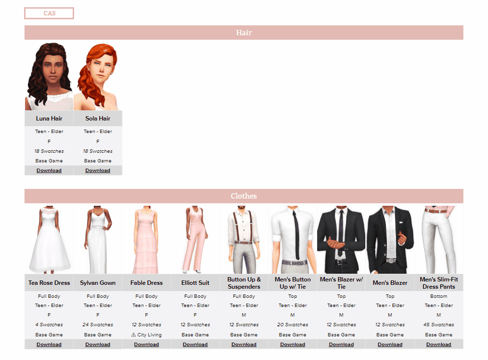
Task: Download the Men's Button Up w/ Tie
Action: tap(293, 345)
